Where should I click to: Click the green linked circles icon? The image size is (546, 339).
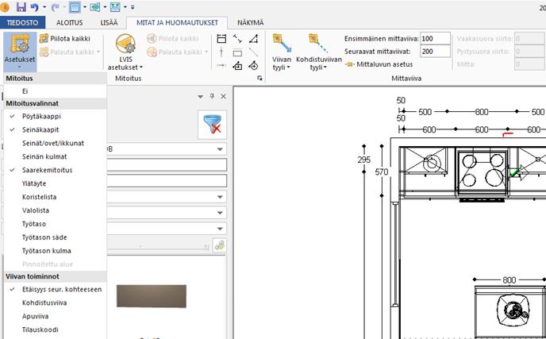[x=220, y=245]
